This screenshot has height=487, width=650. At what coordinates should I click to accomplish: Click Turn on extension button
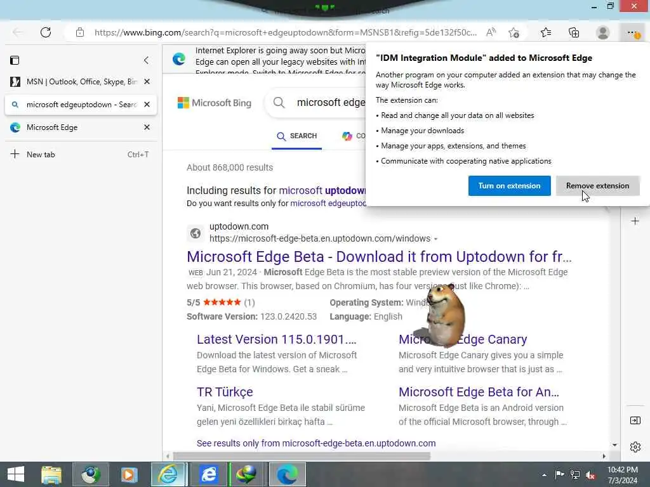click(510, 186)
